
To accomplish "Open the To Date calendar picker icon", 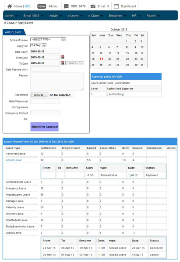I will click(x=62, y=63).
